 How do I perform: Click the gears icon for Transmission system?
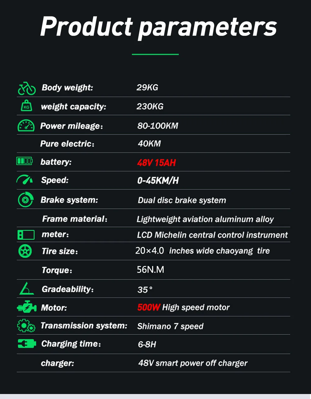point(26,326)
